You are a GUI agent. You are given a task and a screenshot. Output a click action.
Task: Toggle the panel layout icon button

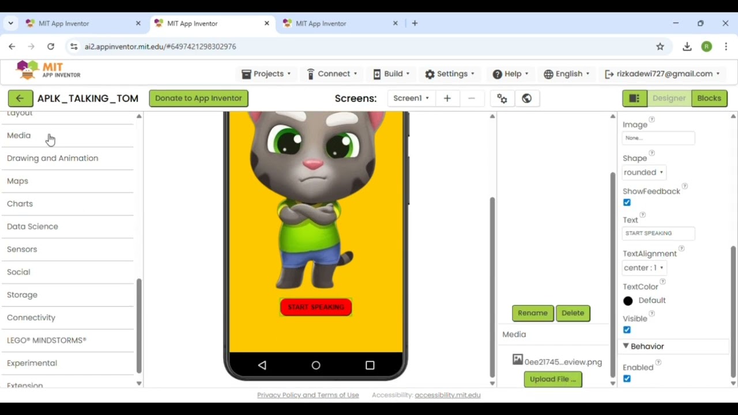(x=634, y=98)
